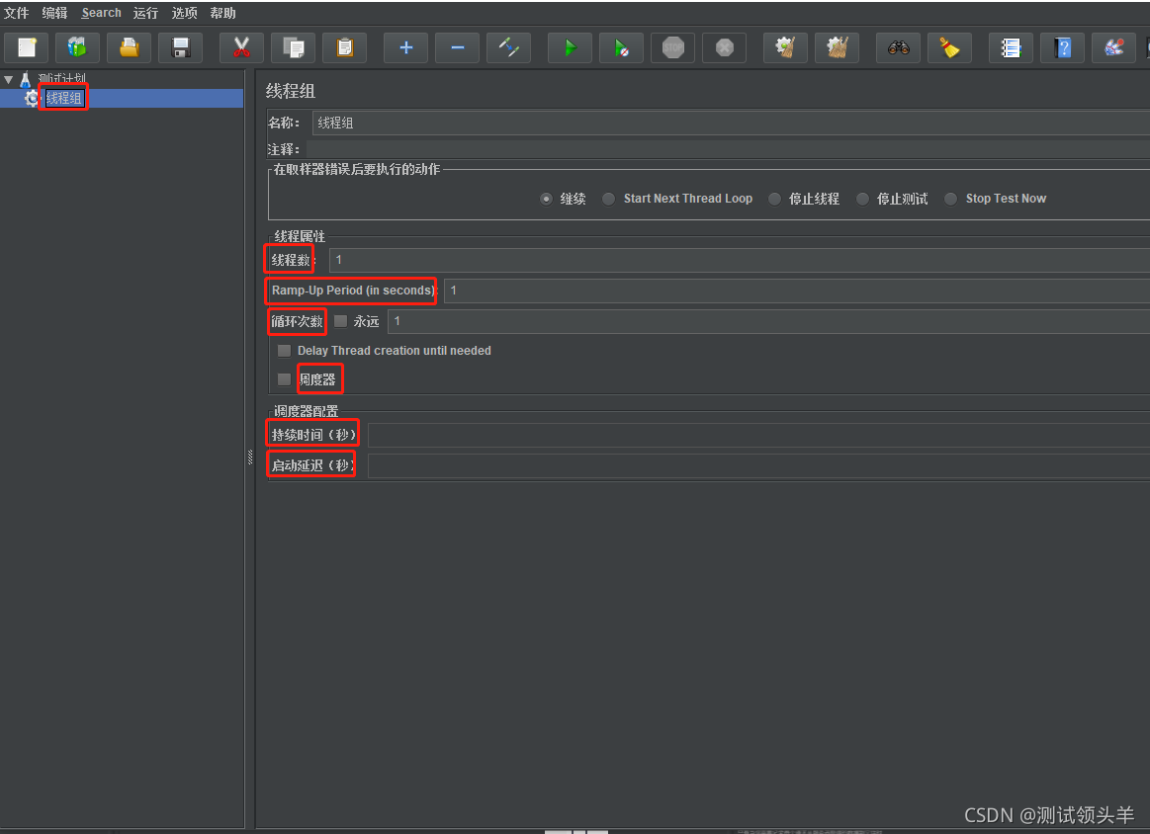Collapse the 测试计划 tree node arrow
Viewport: 1150px width, 834px height.
[9, 79]
